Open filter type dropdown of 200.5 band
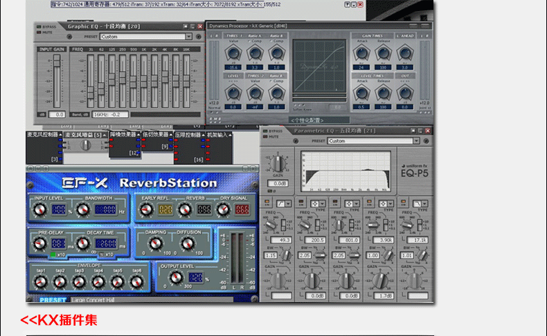 (x=323, y=203)
